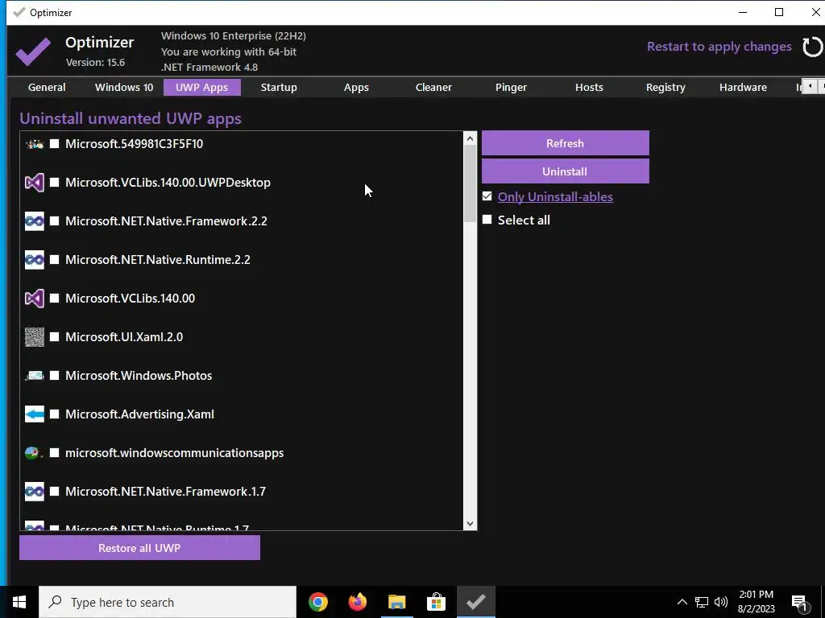This screenshot has width=825, height=618.
Task: Click the microsoft.windowscommunicationsapps icon
Action: [x=35, y=453]
